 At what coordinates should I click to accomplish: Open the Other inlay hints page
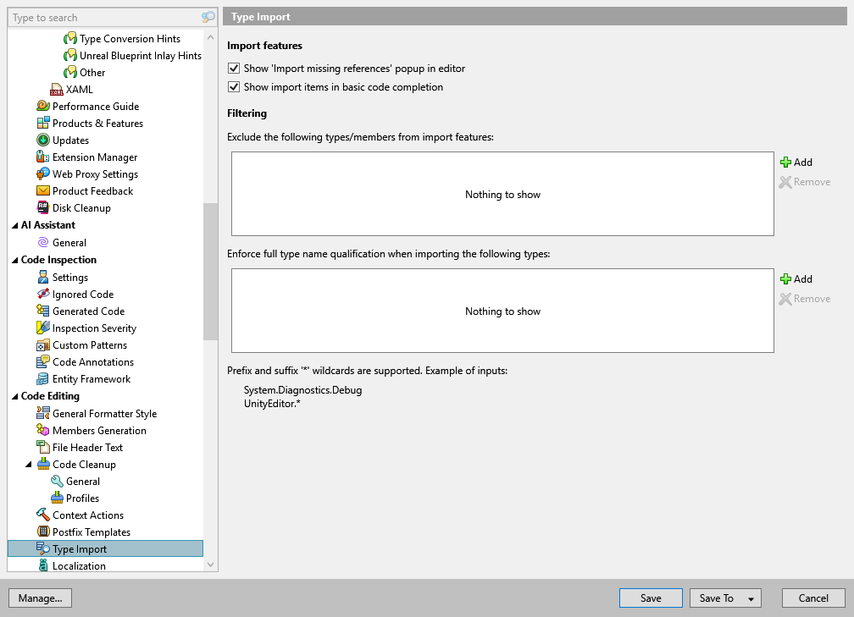92,73
